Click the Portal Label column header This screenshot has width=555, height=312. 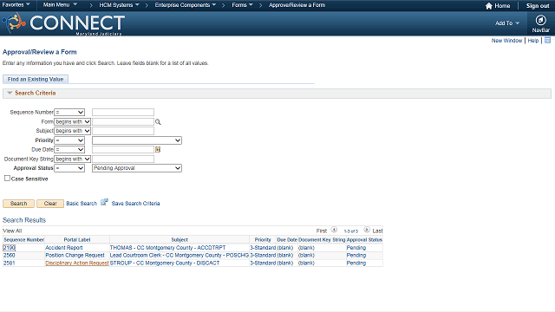(77, 240)
